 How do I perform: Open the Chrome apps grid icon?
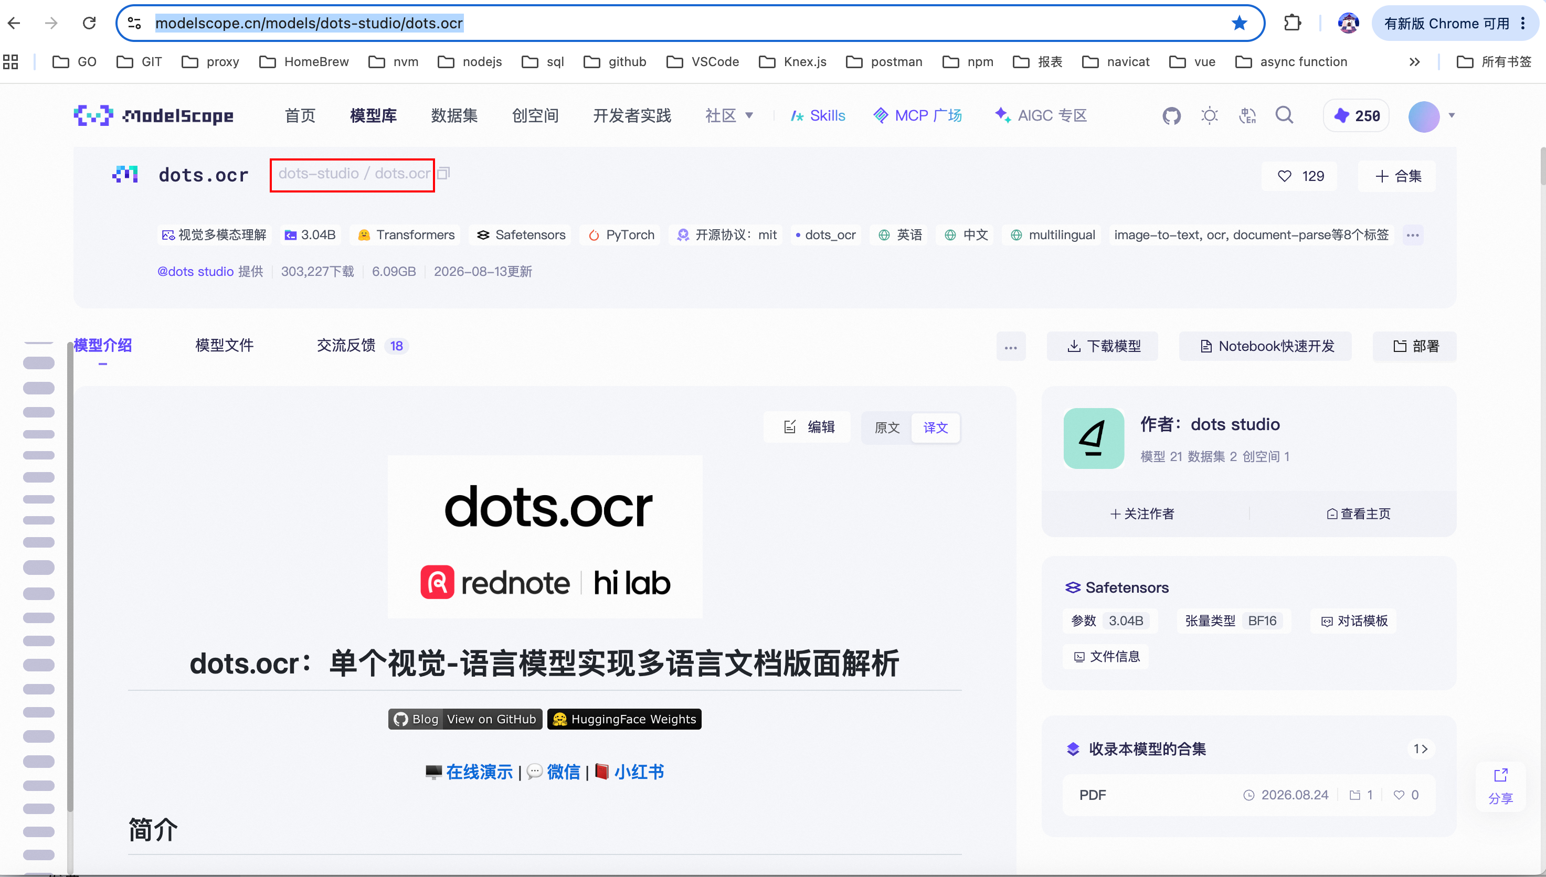click(x=11, y=61)
